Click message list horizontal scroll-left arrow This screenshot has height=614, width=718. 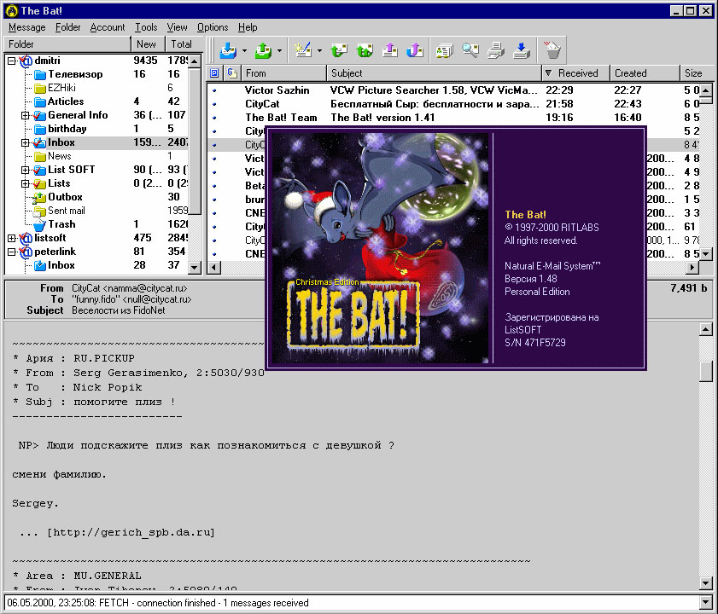tap(213, 268)
